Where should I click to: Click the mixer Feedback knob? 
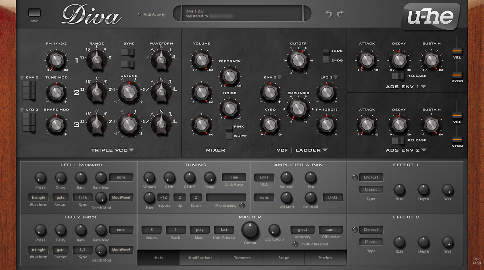point(229,77)
